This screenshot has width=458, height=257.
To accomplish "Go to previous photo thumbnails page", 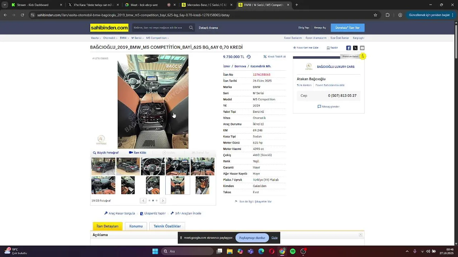I will [143, 201].
